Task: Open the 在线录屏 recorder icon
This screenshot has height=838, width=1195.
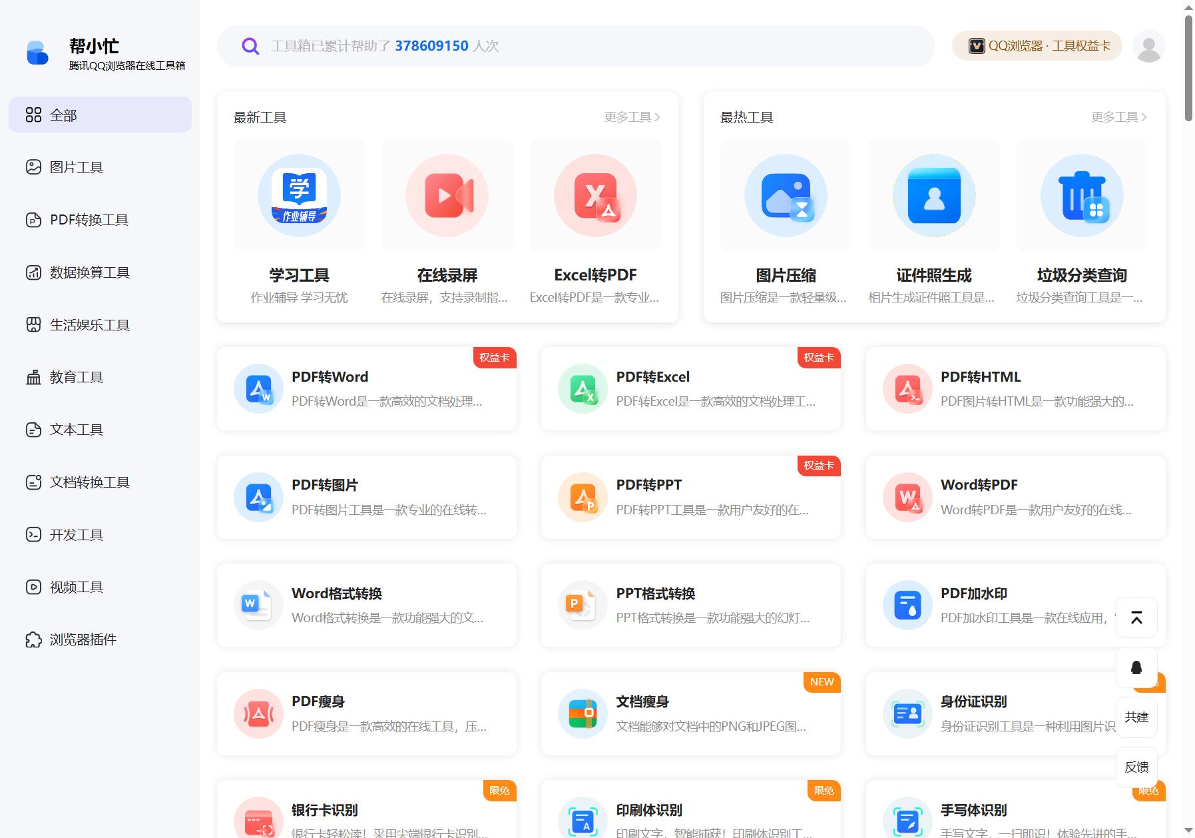Action: 447,195
